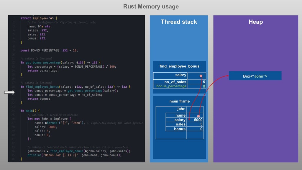
Task: Click the white arrow pointer beside the code
Action: [9, 93]
